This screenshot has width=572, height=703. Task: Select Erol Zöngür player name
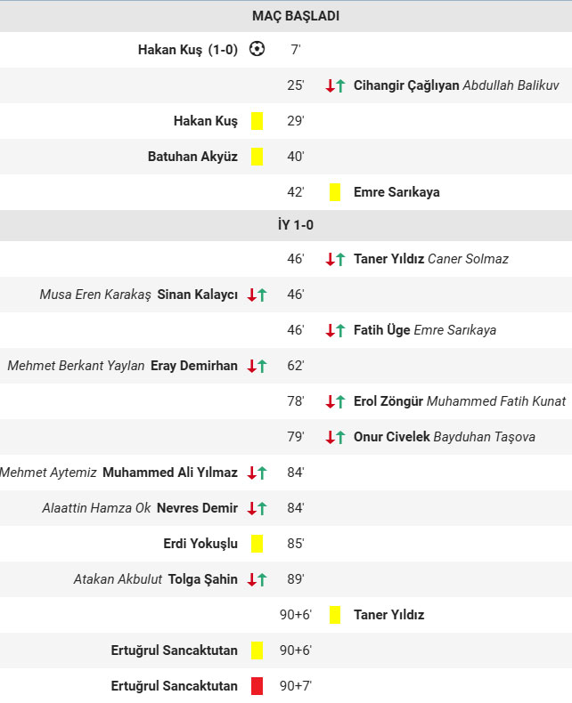pyautogui.click(x=388, y=401)
